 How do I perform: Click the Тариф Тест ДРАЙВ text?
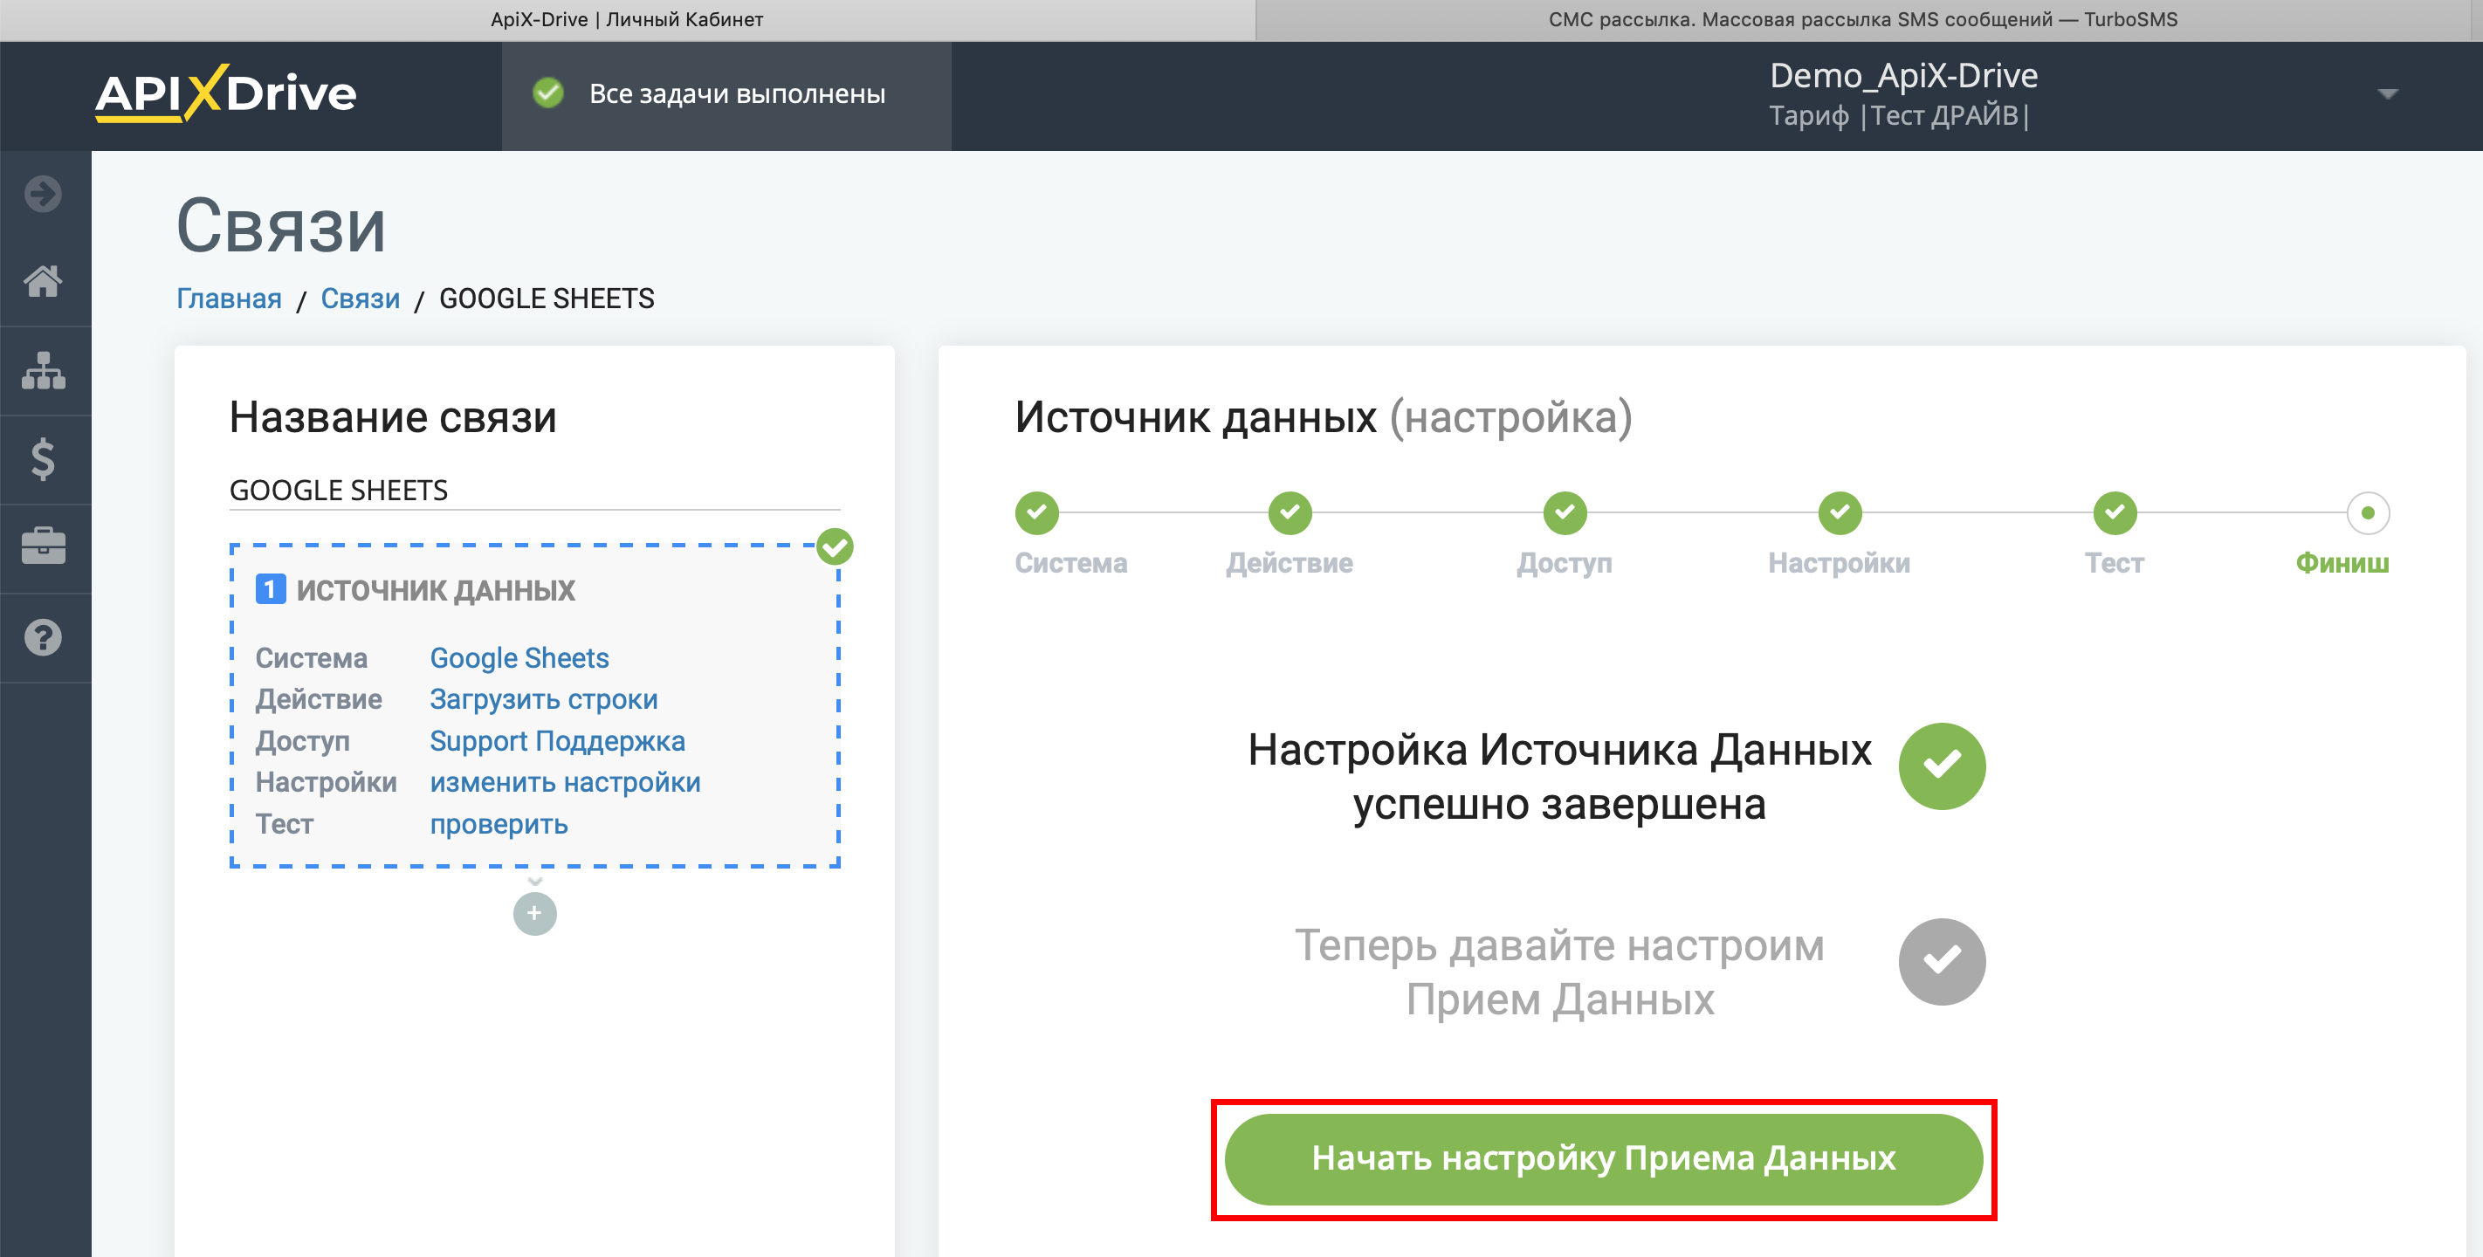point(1898,116)
